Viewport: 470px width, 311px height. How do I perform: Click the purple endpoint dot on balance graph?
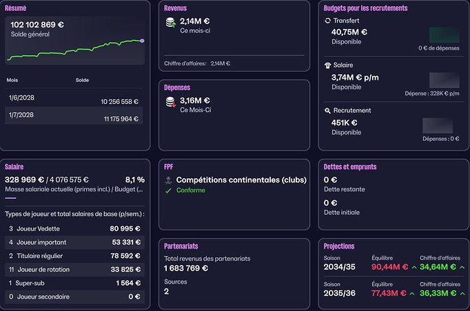(142, 41)
